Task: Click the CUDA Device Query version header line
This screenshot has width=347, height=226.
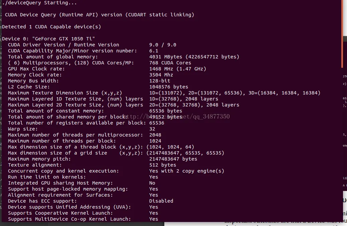Action: pos(100,15)
